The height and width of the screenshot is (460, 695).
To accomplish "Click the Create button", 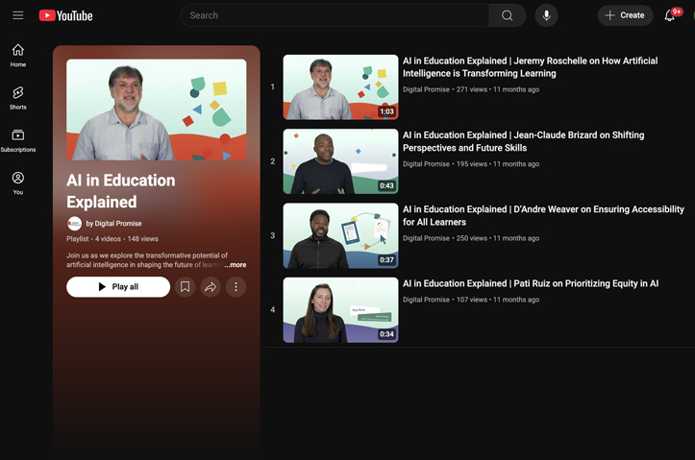I will [x=625, y=15].
